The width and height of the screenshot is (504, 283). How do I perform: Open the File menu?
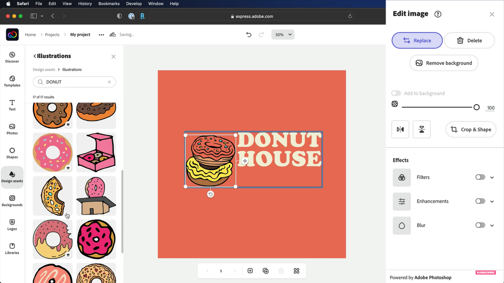(39, 4)
